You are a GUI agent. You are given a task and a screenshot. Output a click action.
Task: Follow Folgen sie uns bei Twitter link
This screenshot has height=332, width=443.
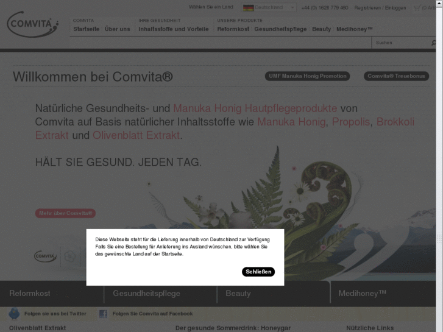tap(55, 314)
